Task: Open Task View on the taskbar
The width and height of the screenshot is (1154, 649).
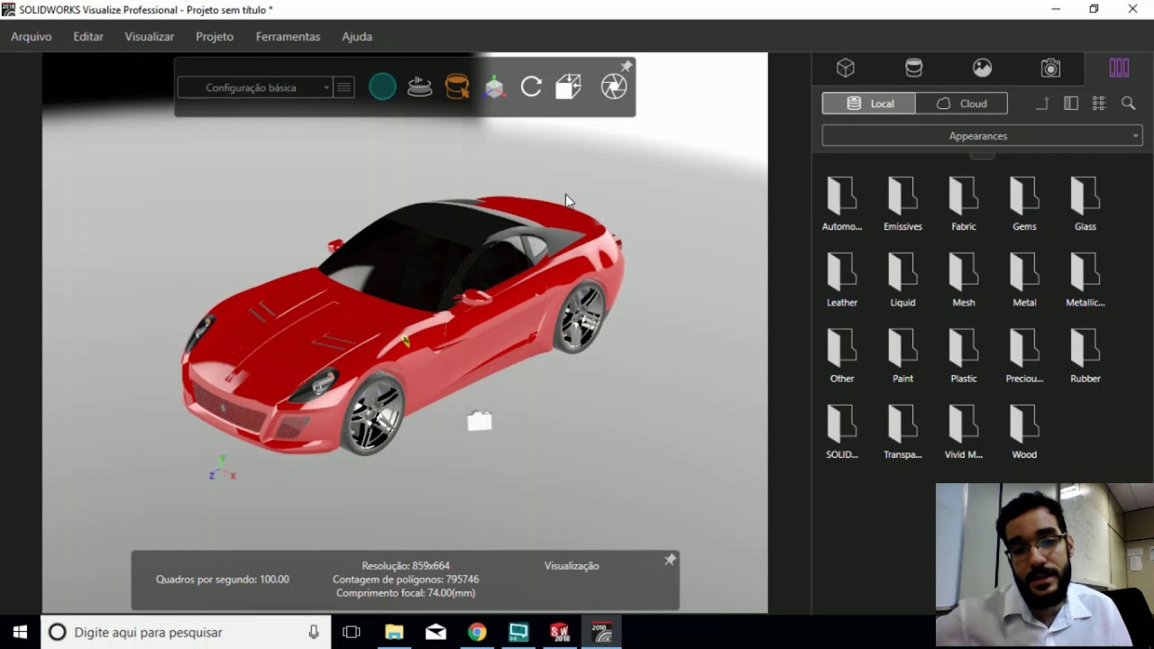Action: (x=352, y=632)
